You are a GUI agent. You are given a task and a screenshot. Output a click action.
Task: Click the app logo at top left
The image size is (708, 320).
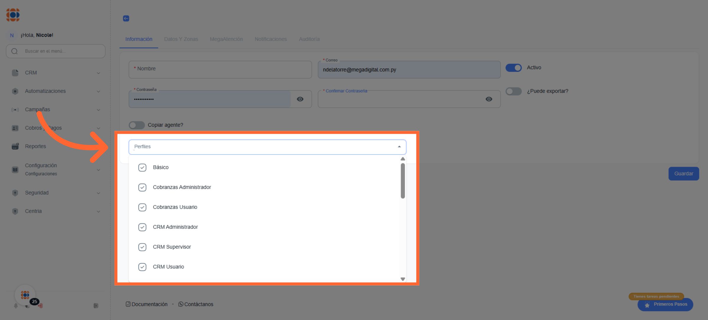(x=13, y=15)
